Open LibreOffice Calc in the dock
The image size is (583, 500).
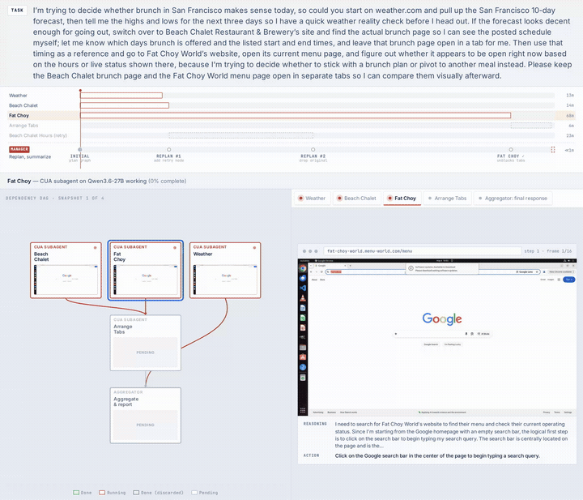click(303, 318)
